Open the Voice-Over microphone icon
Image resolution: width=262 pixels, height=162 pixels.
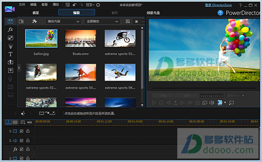pos(10,78)
